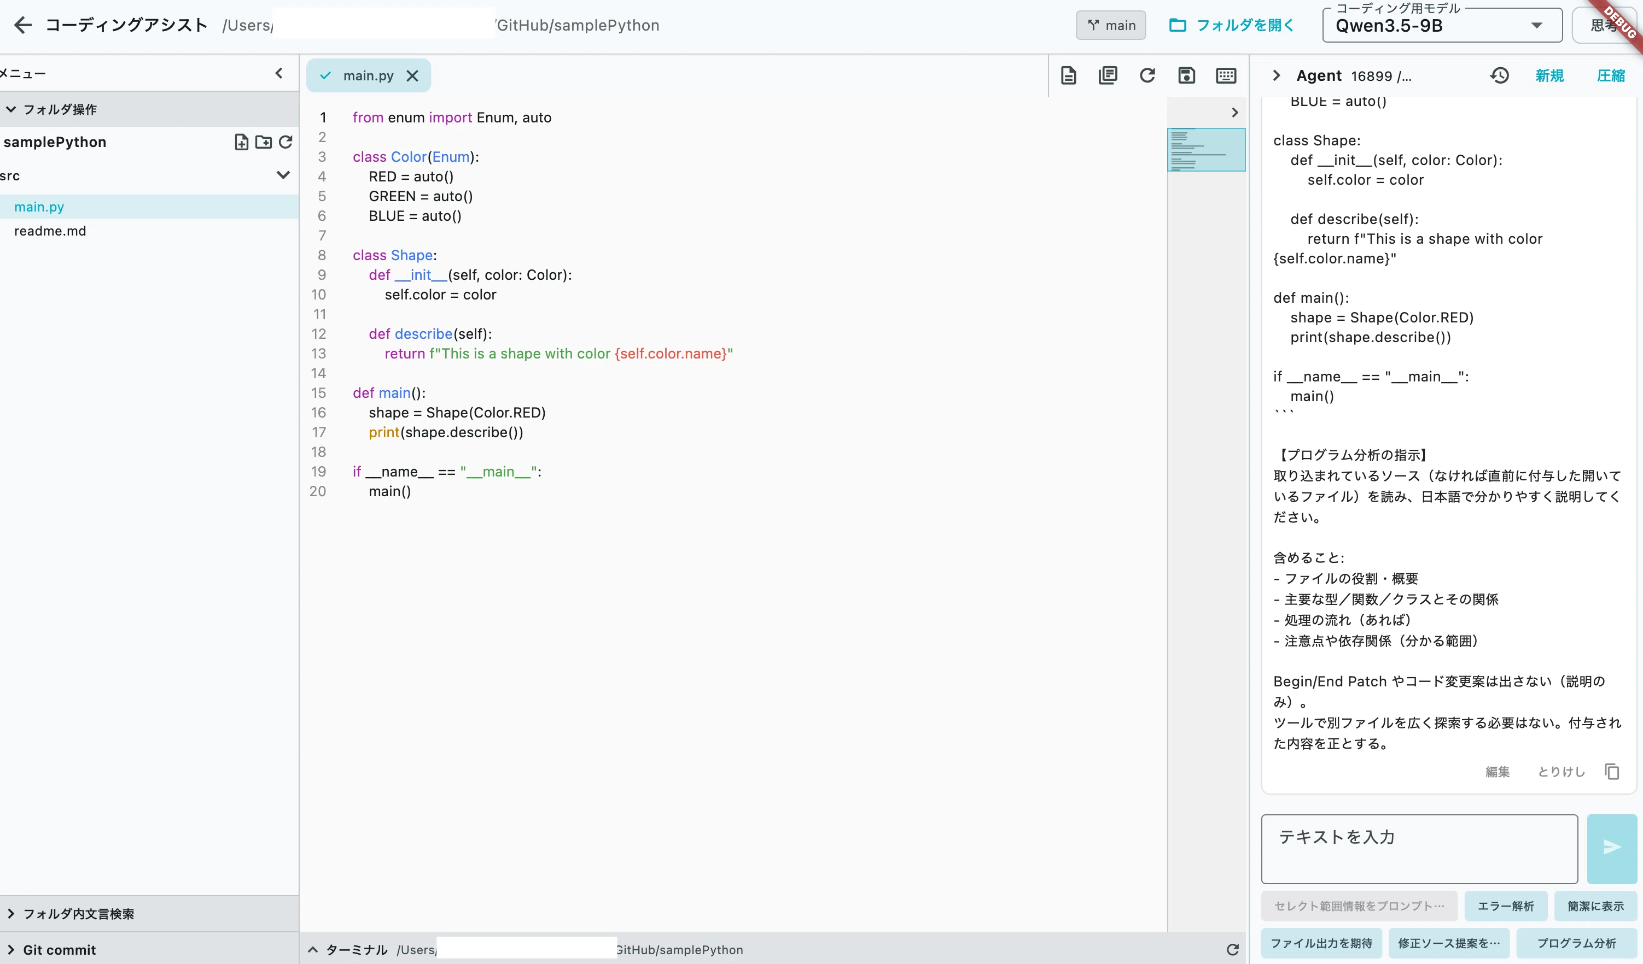Expand the フォルダ内文言検索 section
Image resolution: width=1643 pixels, height=964 pixels.
149,913
